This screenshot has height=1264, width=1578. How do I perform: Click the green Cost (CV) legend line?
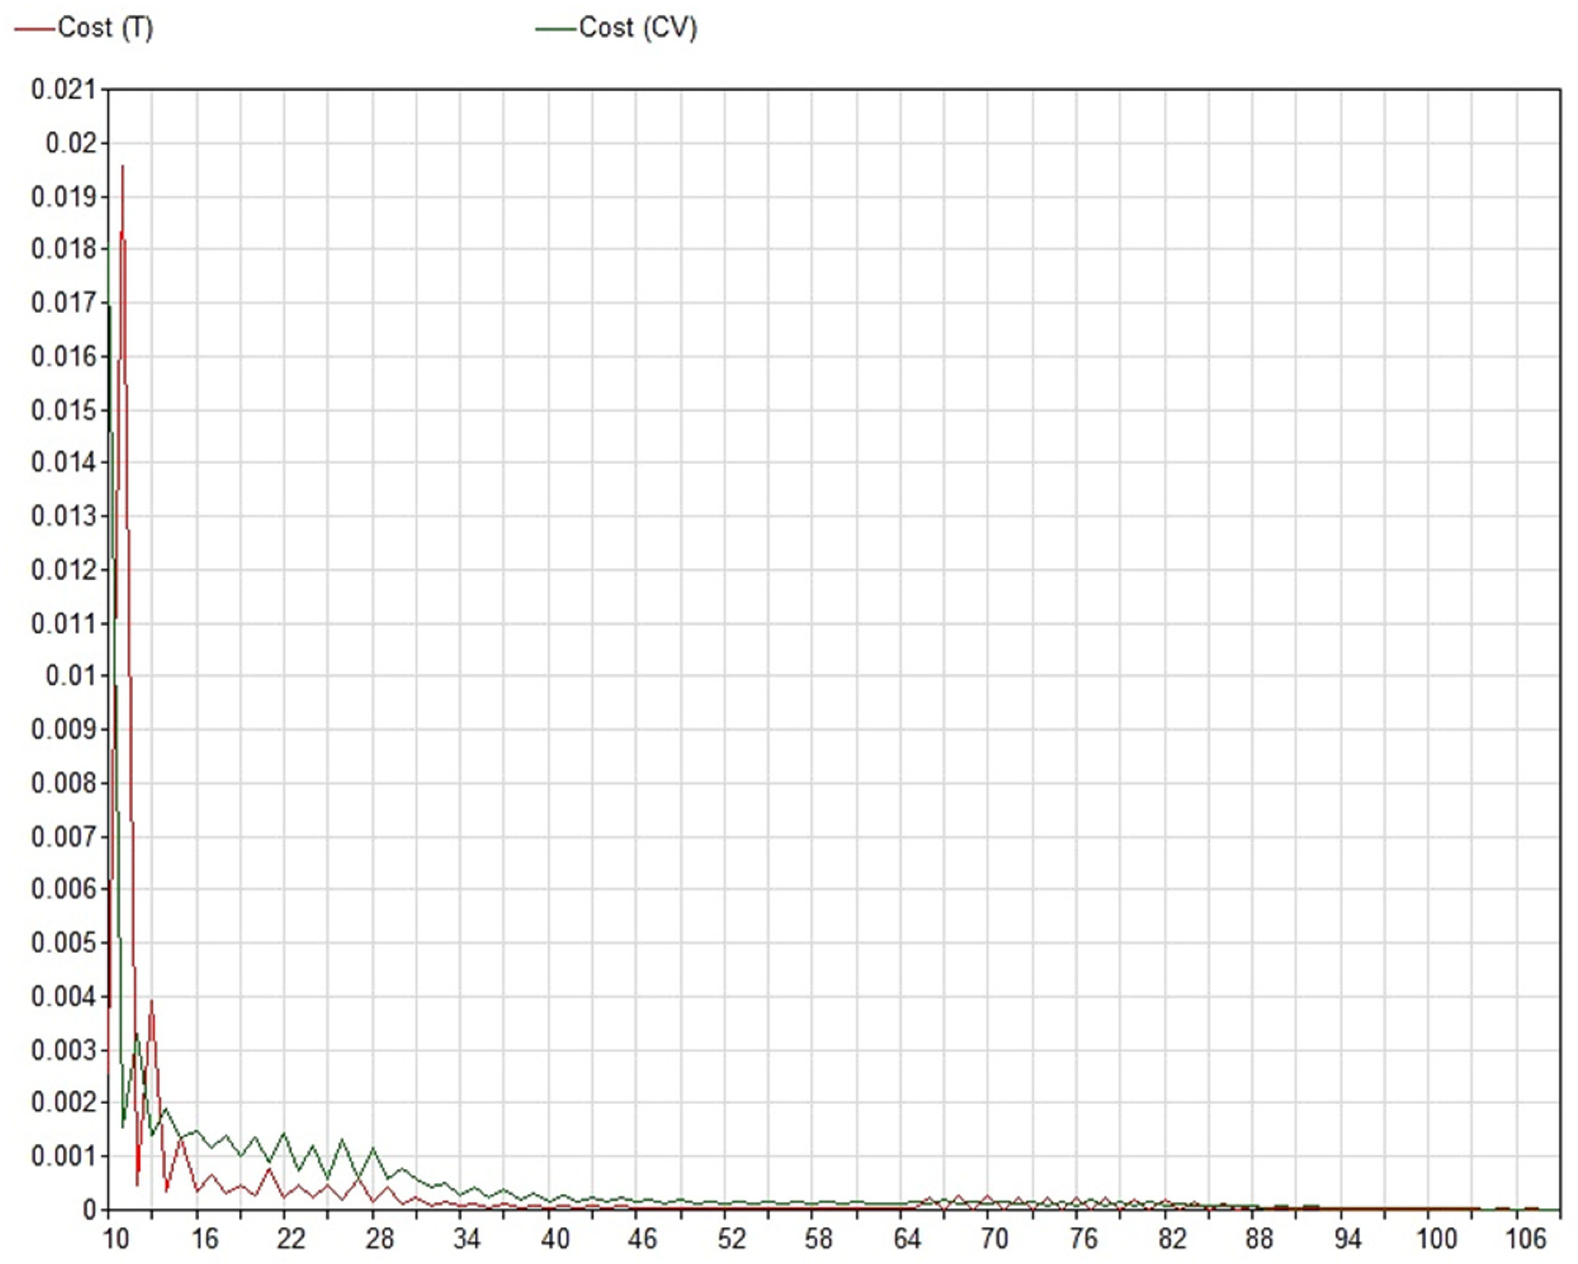coord(556,29)
